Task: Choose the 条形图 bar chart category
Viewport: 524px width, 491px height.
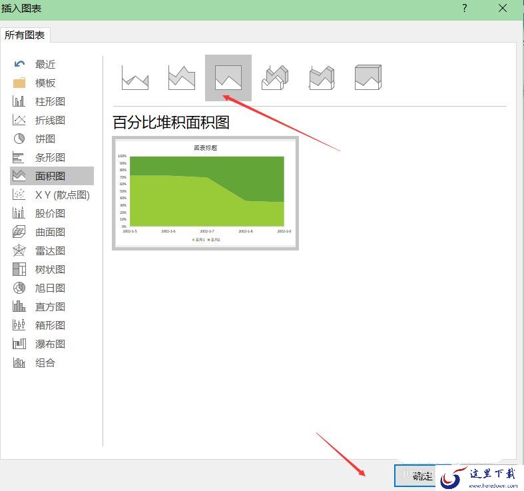Action: click(x=50, y=157)
